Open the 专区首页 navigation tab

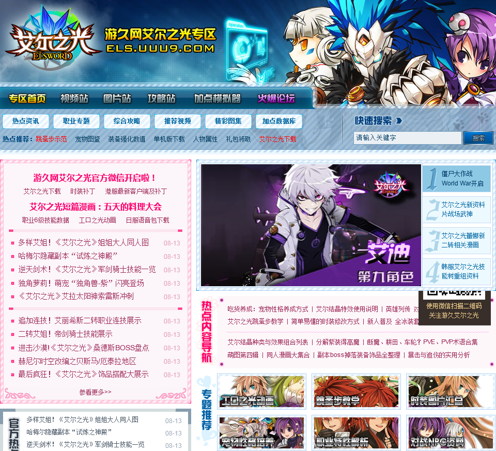tap(27, 98)
